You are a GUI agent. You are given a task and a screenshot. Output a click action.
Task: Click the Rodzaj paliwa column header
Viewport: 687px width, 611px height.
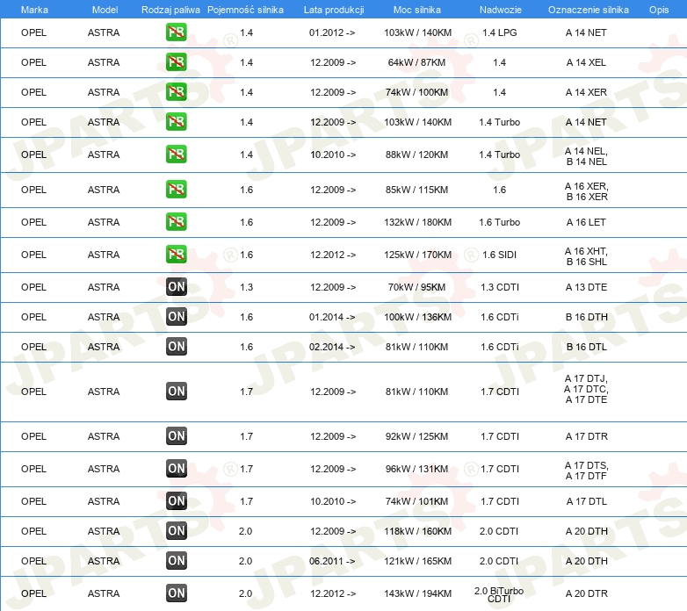click(x=170, y=10)
